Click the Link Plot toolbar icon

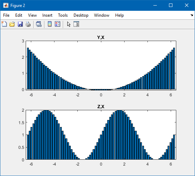(x=39, y=24)
